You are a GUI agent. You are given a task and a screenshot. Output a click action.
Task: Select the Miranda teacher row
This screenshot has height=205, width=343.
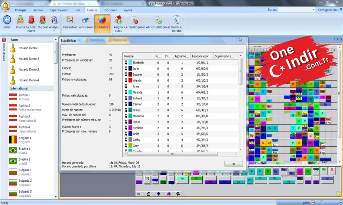[181, 92]
